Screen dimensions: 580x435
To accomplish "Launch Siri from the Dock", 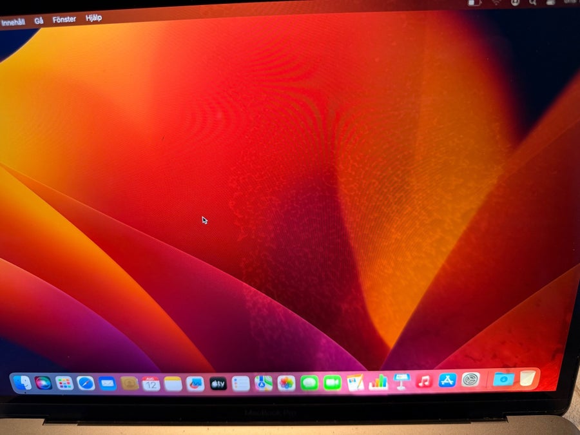I will click(x=43, y=383).
